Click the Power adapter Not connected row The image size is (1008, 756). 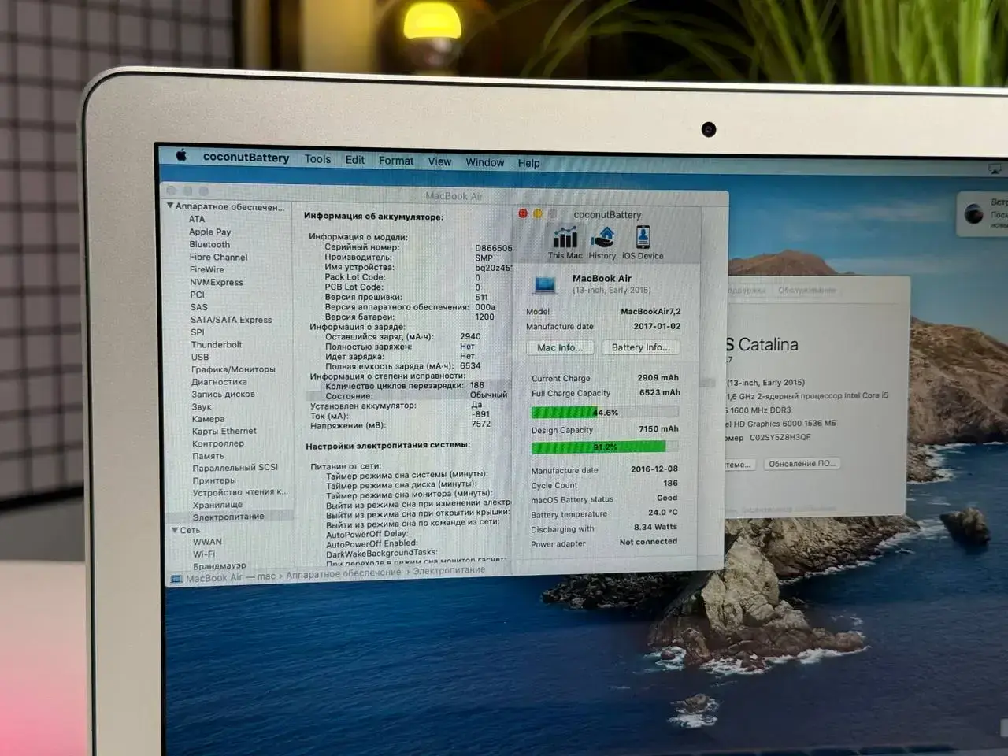pyautogui.click(x=604, y=543)
